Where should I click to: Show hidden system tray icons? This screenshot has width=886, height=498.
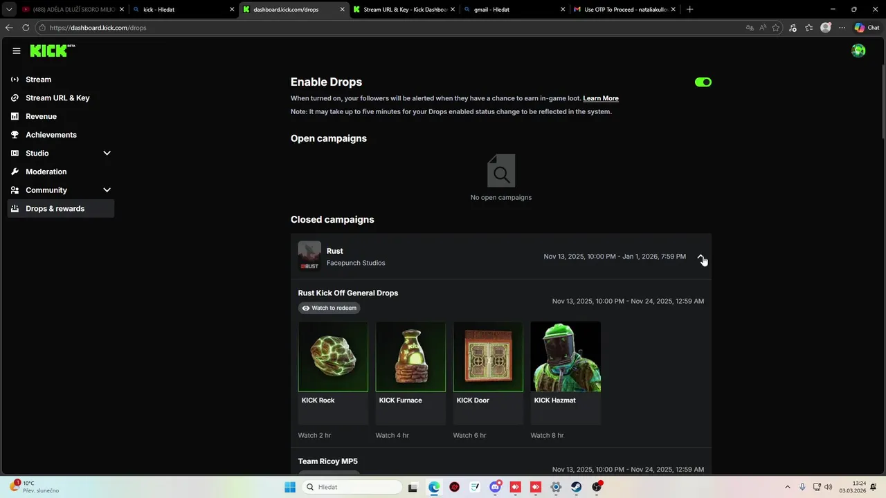(787, 487)
